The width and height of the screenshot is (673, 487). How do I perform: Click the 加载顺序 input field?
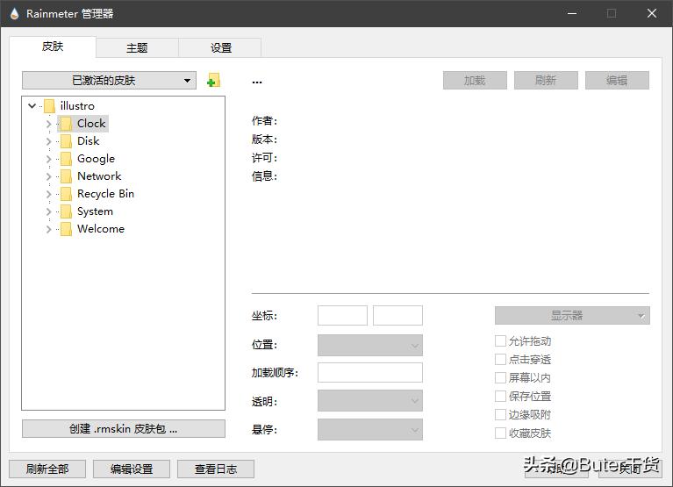[x=370, y=372]
